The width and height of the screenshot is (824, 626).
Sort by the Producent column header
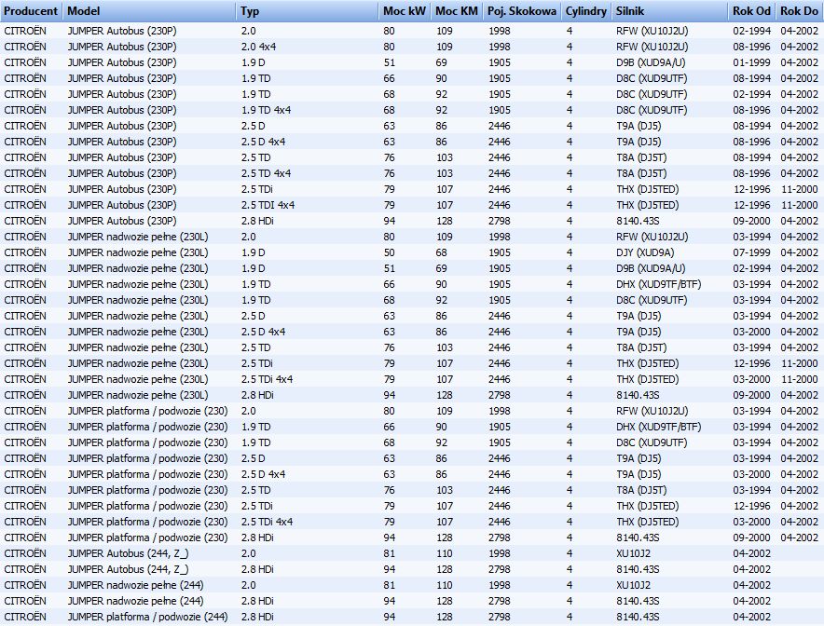[31, 11]
